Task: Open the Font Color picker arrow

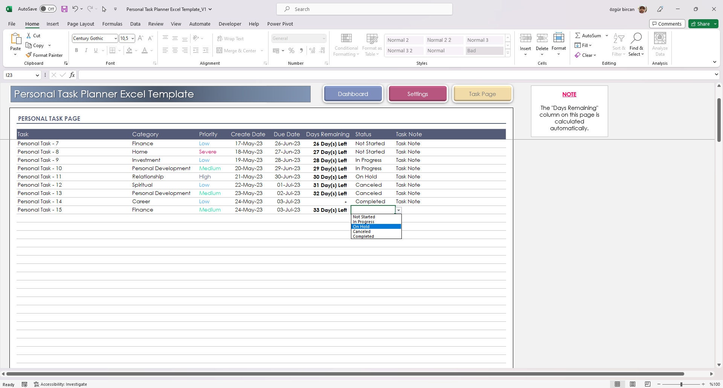Action: [152, 50]
